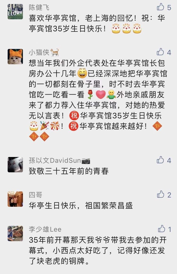Tap the username 孫以文DavidSun
Screen dimensions: 177x274
click(55, 161)
